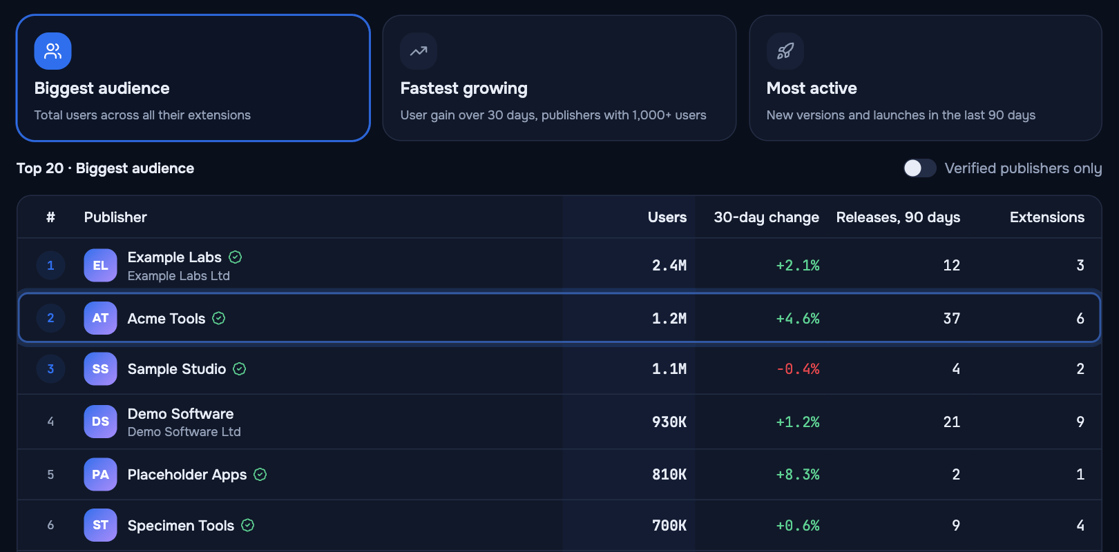
Task: Click the DS avatar for Demo Software
Action: pyautogui.click(x=100, y=422)
